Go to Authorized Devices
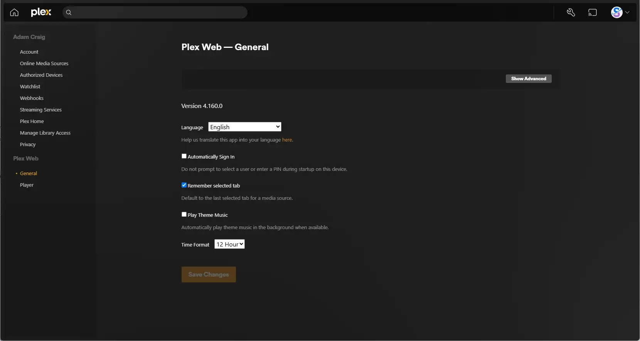This screenshot has height=341, width=640. point(41,75)
